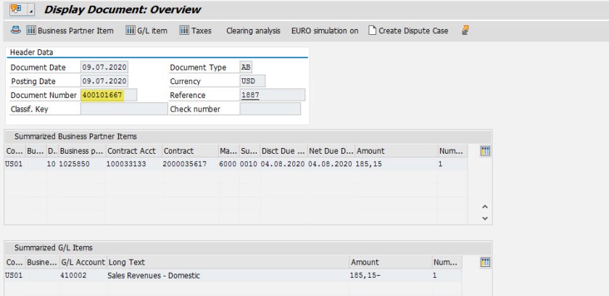609x296 pixels.
Task: Select company code US01 in partner items row
Action: point(14,164)
